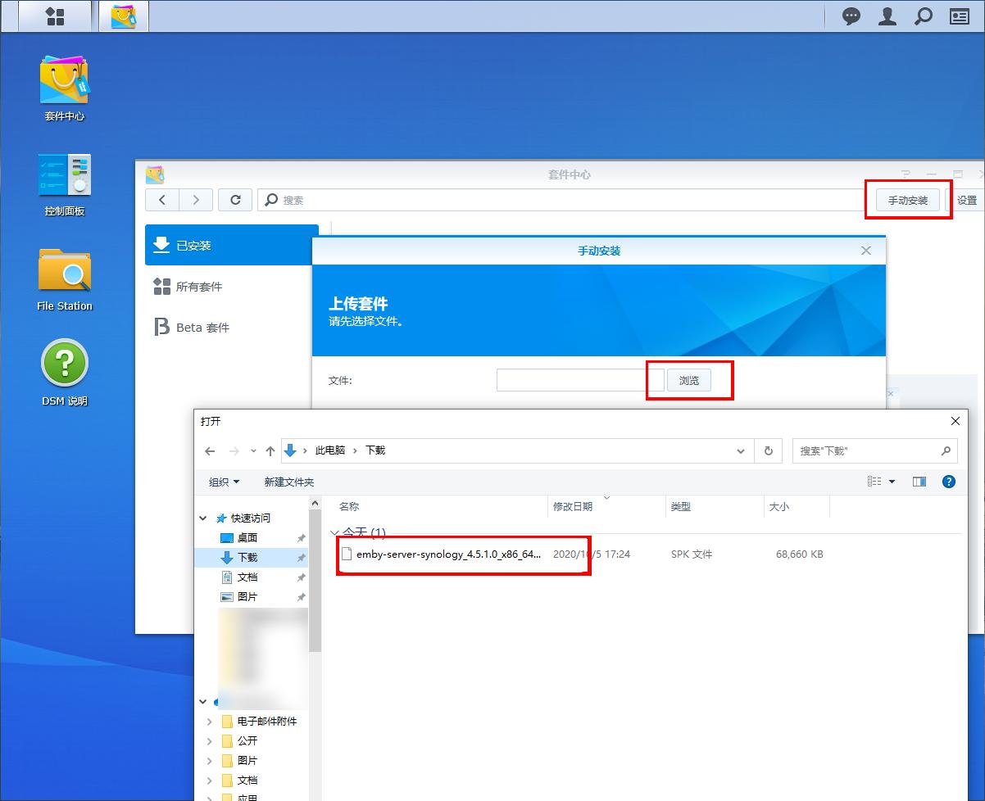Open recent locations dropdown arrow

[x=253, y=450]
